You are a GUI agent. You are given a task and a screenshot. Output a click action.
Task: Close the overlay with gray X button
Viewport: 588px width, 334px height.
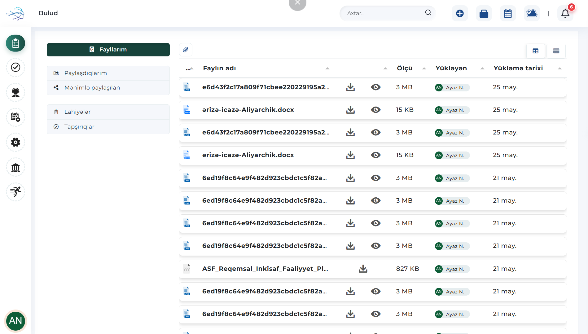click(x=297, y=4)
